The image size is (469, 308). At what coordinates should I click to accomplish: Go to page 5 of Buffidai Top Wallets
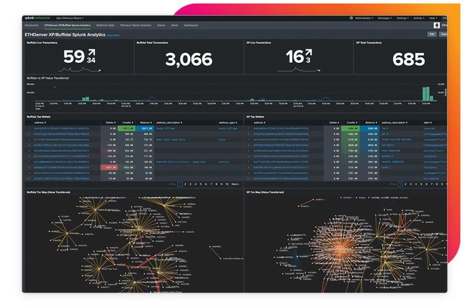point(201,184)
